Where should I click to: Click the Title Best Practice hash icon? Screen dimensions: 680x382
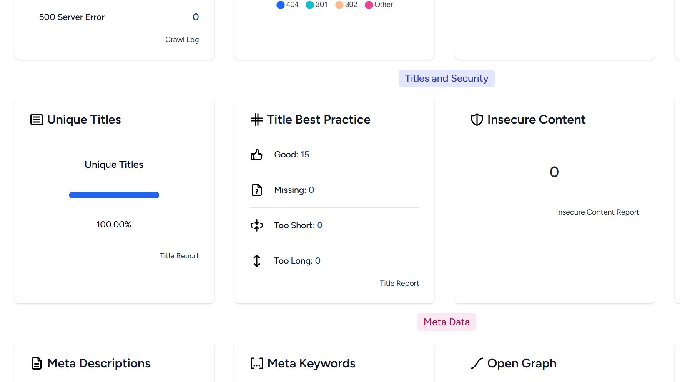click(x=257, y=120)
